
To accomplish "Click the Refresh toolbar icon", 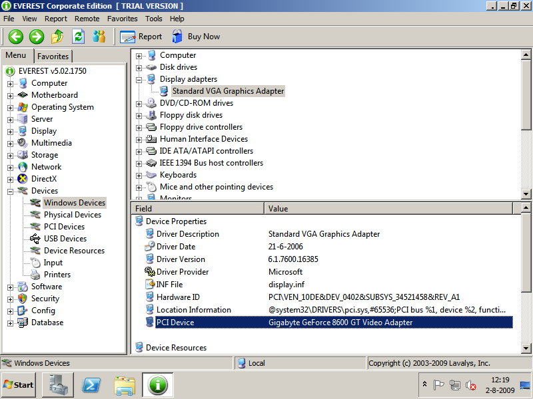I will click(78, 37).
